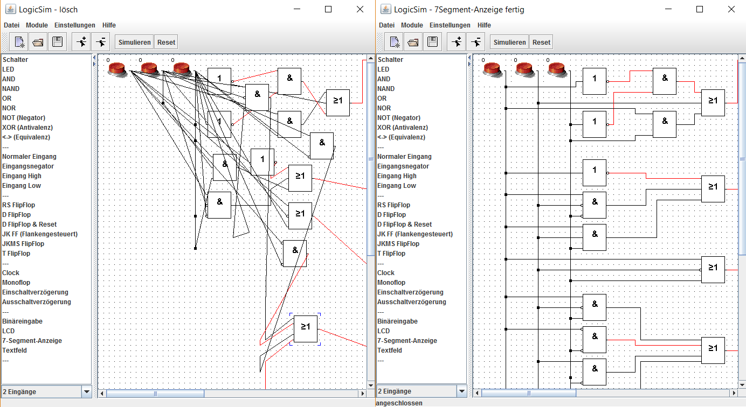Click the save floppy icon in the 7Segment-Anzeige window
Viewport: 746px width, 407px height.
[432, 42]
